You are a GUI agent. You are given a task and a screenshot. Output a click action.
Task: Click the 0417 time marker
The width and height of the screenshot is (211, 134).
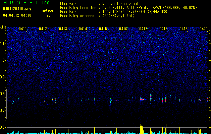(143, 29)
